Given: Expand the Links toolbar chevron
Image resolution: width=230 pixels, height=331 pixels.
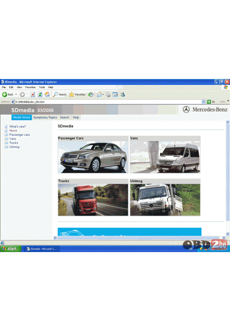Looking at the screenshot, I should click(228, 101).
